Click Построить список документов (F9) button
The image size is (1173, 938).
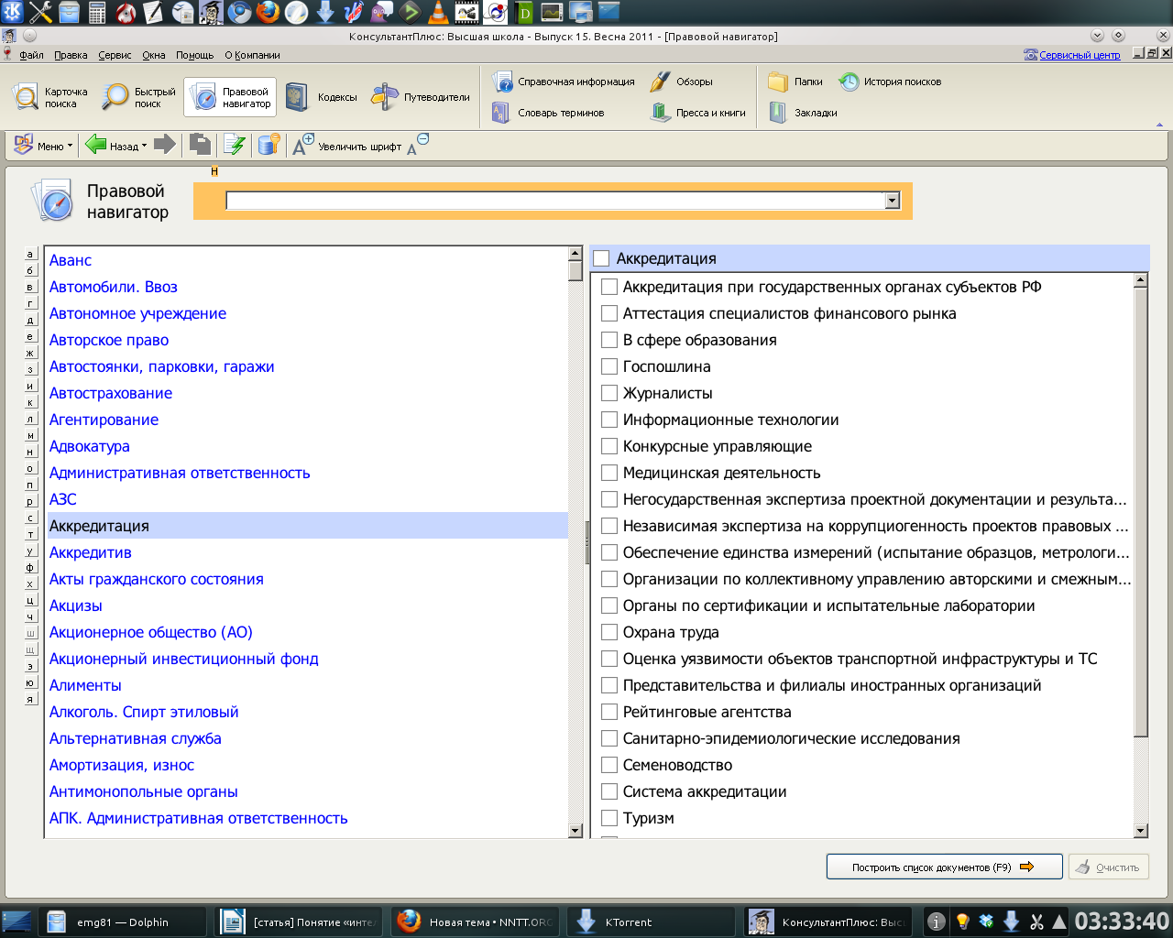[x=944, y=867]
